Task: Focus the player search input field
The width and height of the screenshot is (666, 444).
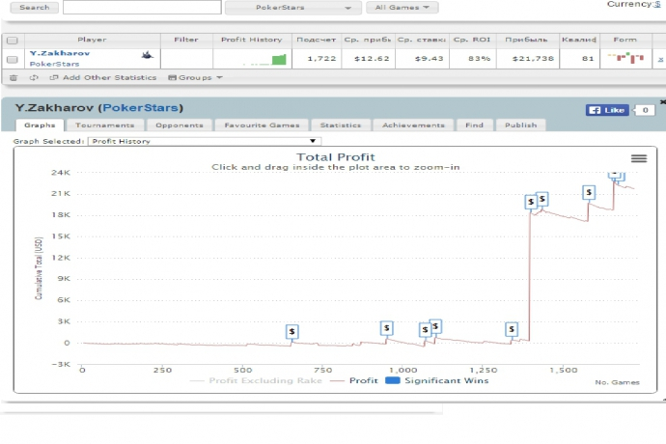Action: 142,7
